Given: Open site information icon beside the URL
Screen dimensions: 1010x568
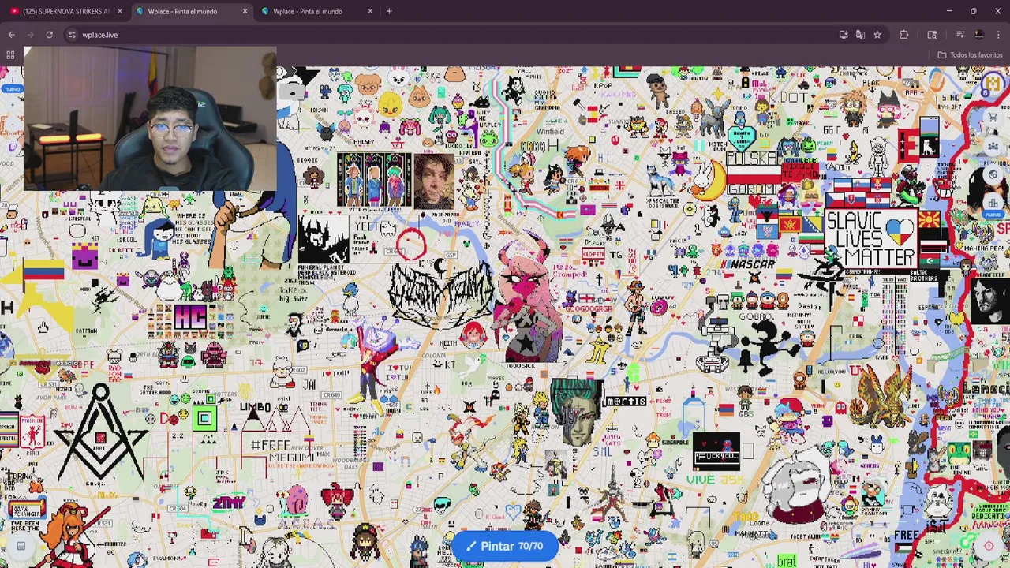Looking at the screenshot, I should 72,35.
